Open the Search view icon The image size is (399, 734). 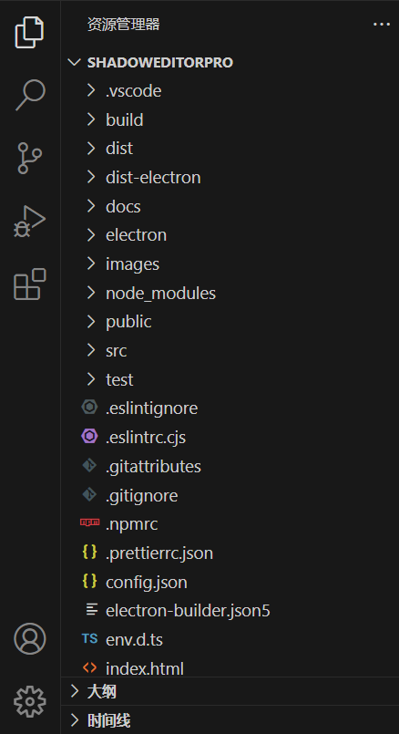[x=30, y=95]
